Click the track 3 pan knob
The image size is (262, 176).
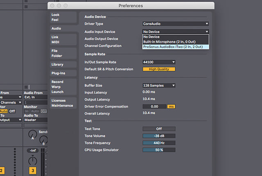33,160
